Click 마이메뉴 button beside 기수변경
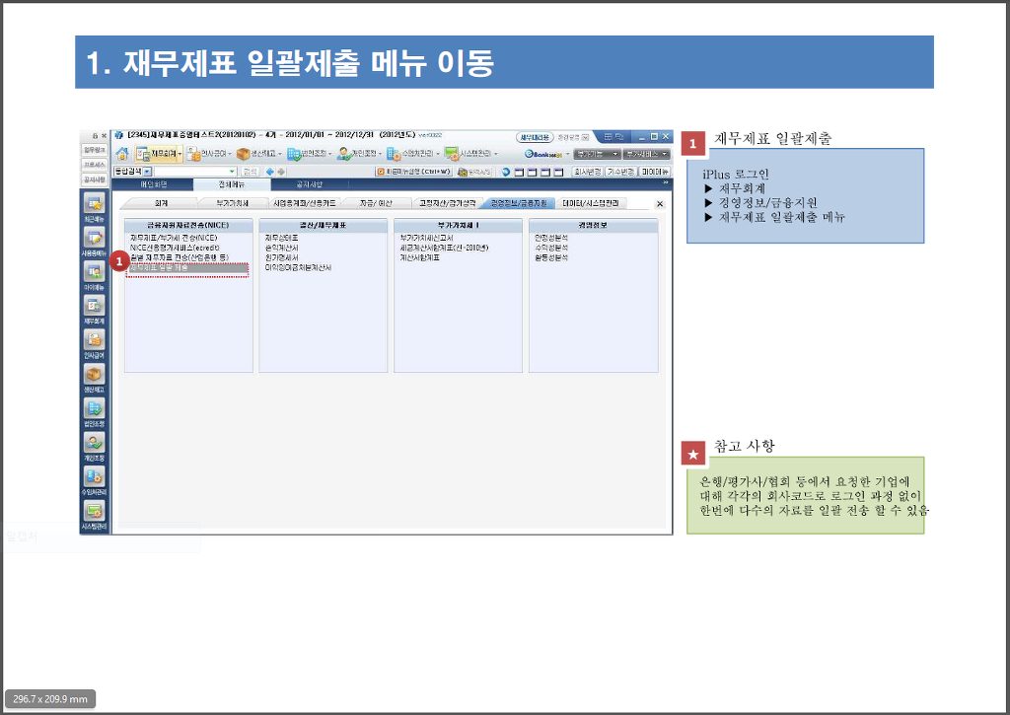Image resolution: width=1010 pixels, height=715 pixels. tap(655, 172)
